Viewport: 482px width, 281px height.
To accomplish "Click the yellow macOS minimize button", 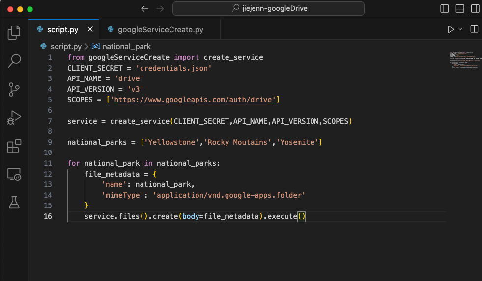I will pos(20,9).
